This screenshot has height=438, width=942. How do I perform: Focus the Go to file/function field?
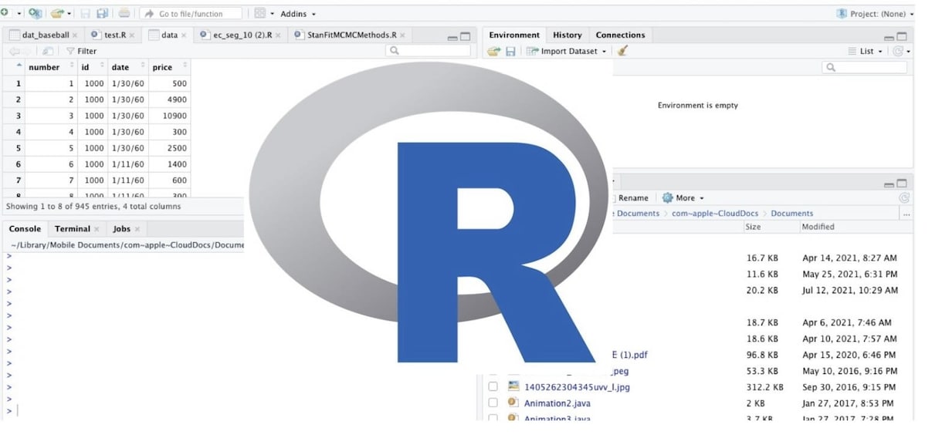tap(191, 13)
